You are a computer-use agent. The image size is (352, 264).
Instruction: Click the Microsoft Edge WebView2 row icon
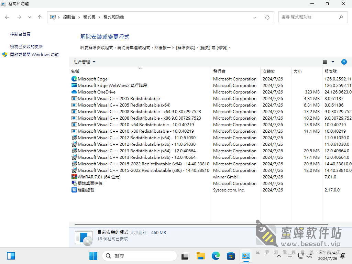point(74,85)
